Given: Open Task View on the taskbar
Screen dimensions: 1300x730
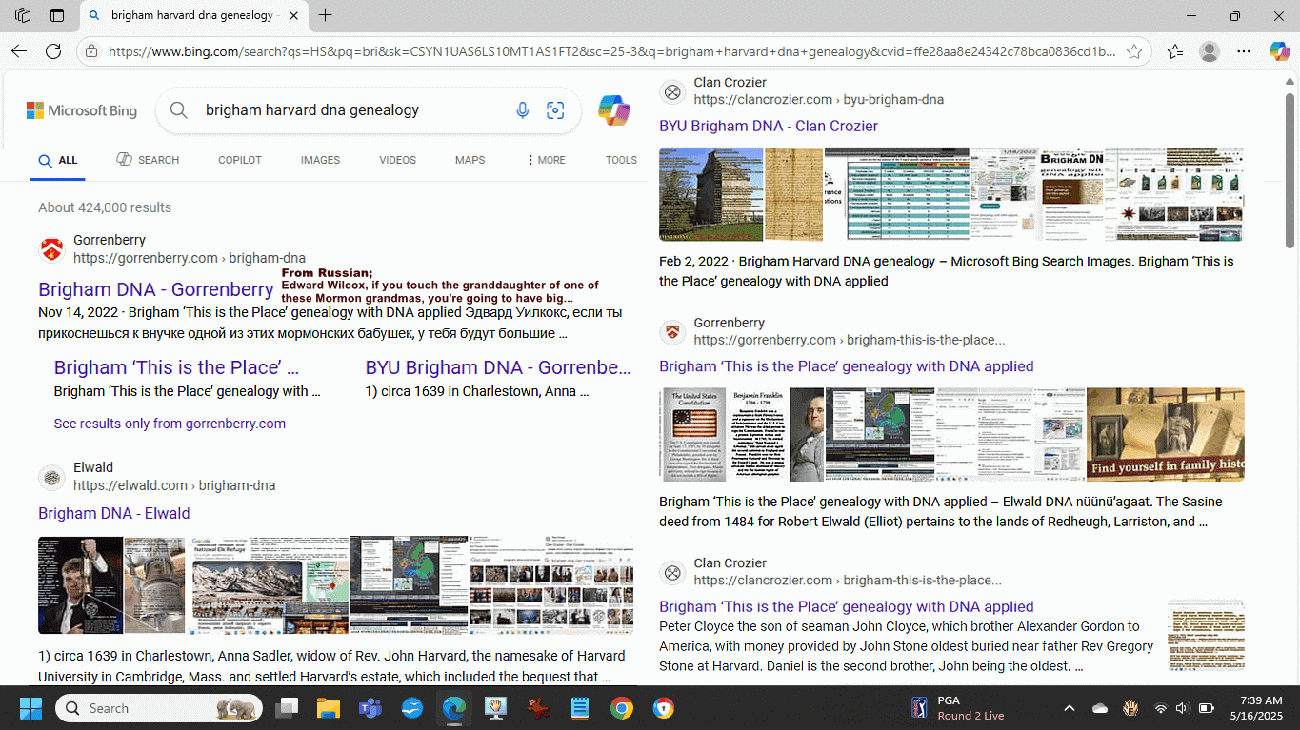Looking at the screenshot, I should [286, 708].
